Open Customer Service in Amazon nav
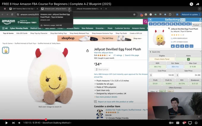The width and height of the screenshot is (202, 126). pyautogui.click(x=122, y=28)
